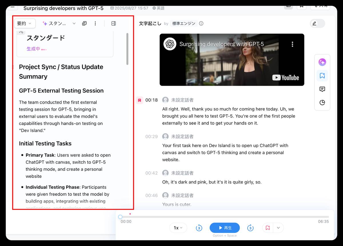
Task: Click the 06:35 total duration label
Action: click(324, 221)
